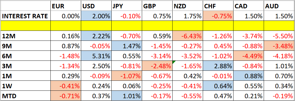Select the CHF 1W cell showing 0.64%
This screenshot has width=295, height=101.
click(218, 86)
